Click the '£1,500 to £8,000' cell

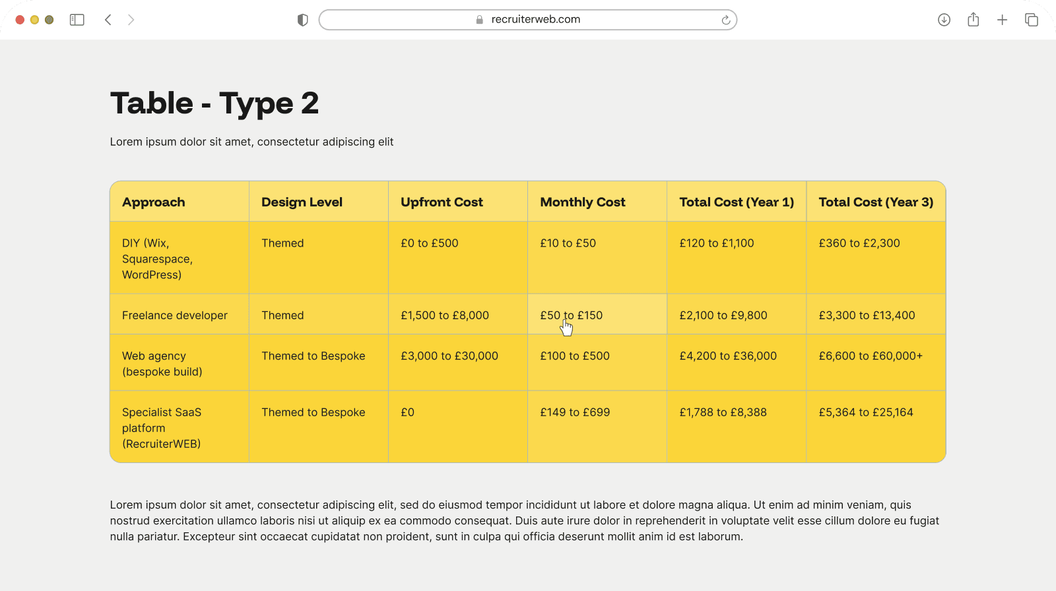458,315
